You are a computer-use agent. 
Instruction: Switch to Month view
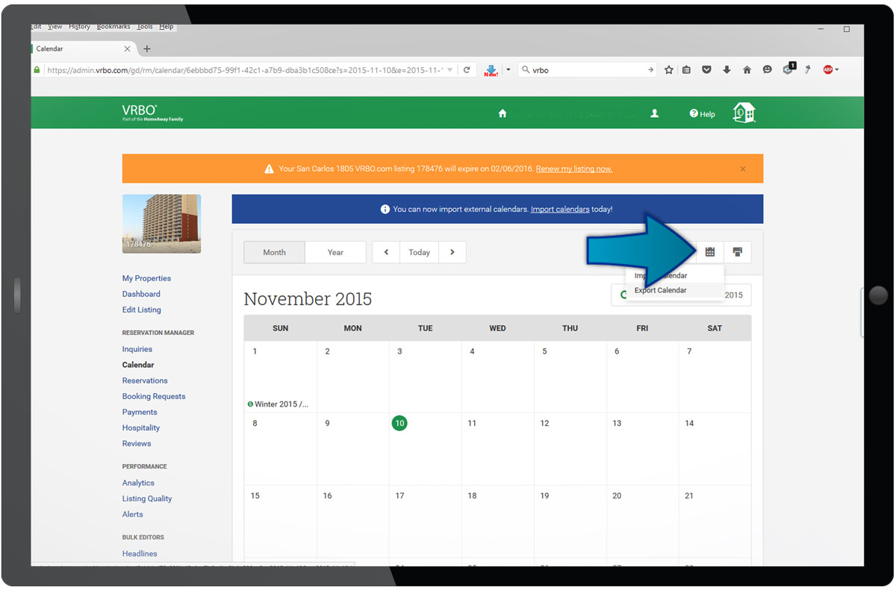point(274,252)
